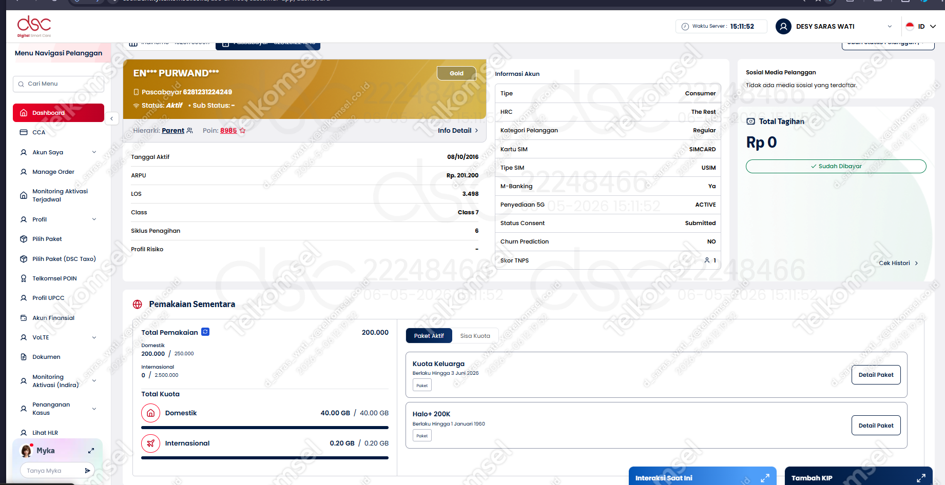Click the Domestik quota progress bar
Image resolution: width=945 pixels, height=485 pixels.
[265, 428]
